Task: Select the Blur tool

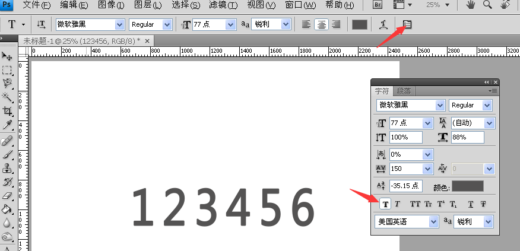Action: point(7,223)
